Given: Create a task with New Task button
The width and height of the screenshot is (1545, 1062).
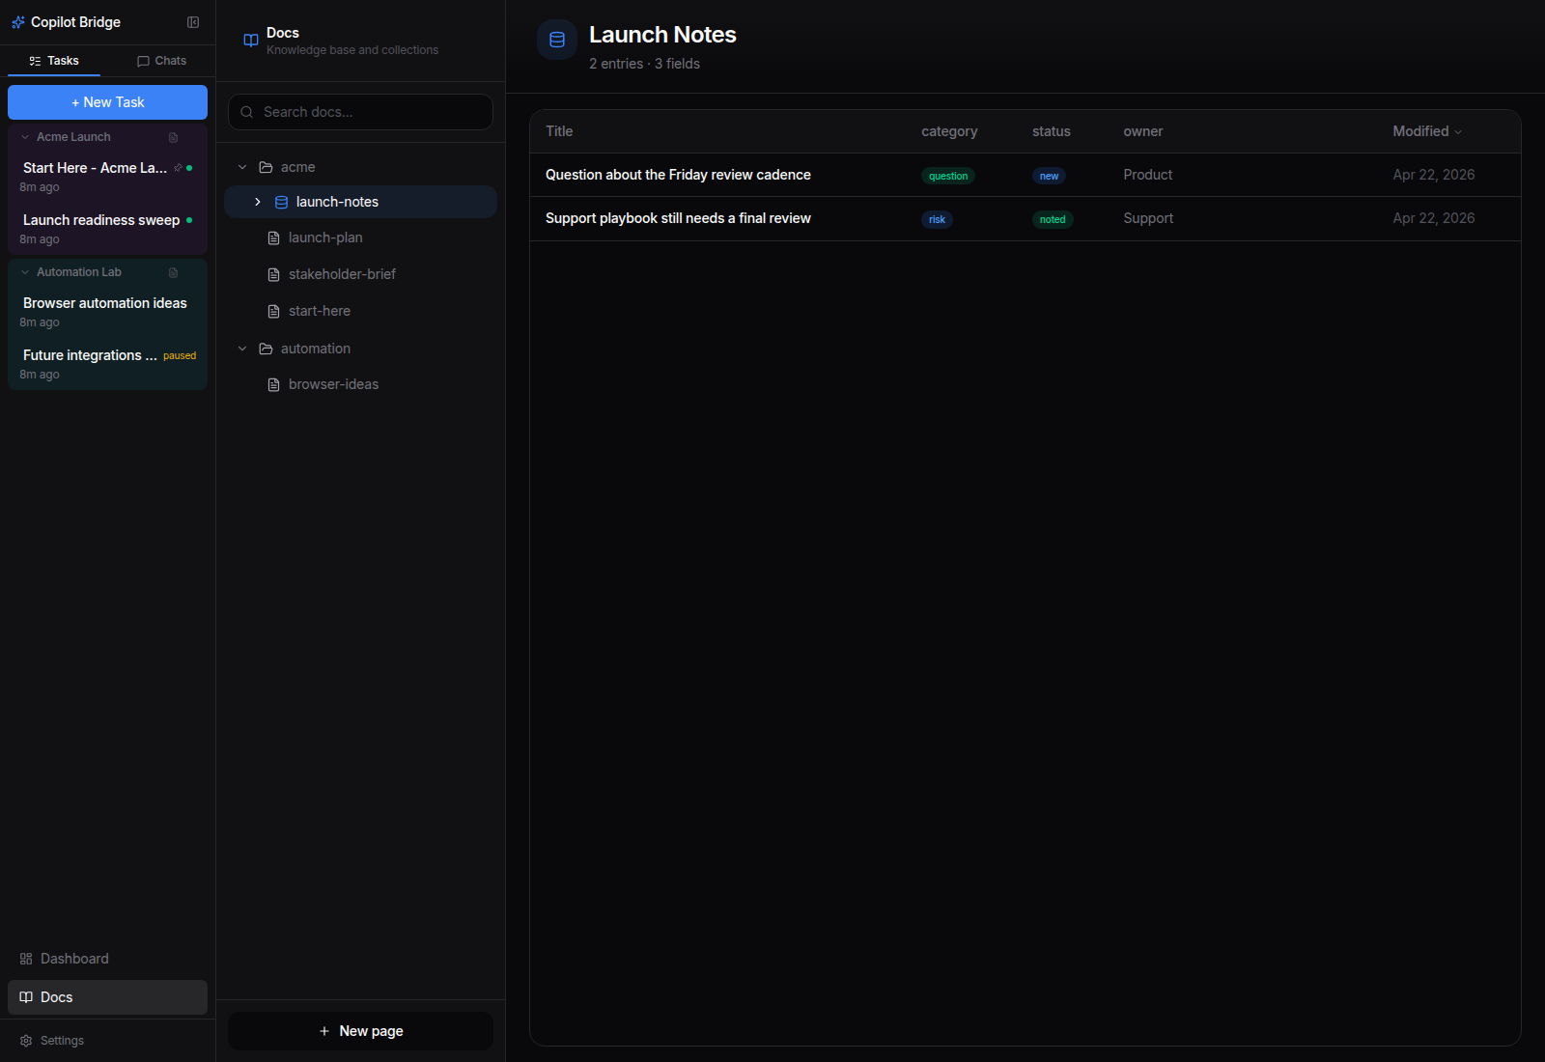Looking at the screenshot, I should 107,102.
